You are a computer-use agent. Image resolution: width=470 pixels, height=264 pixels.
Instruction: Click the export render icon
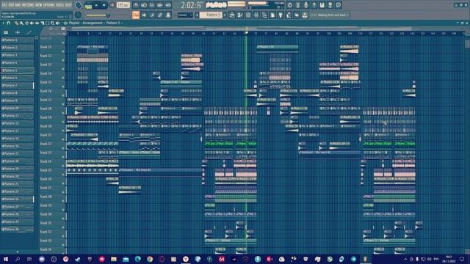tap(330, 5)
